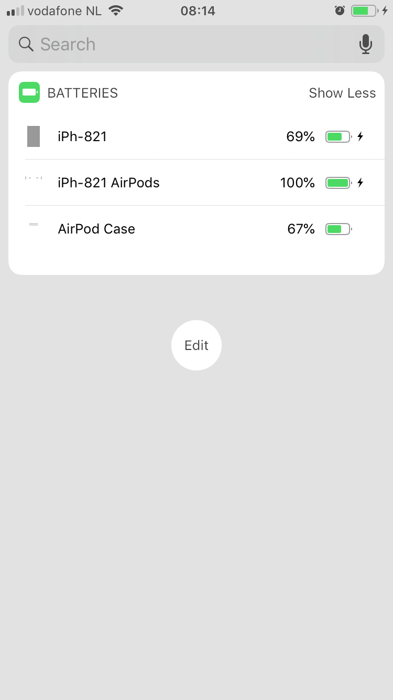Image resolution: width=393 pixels, height=700 pixels.
Task: Tap the Wi-Fi icon in the status bar
Action: coord(115,10)
